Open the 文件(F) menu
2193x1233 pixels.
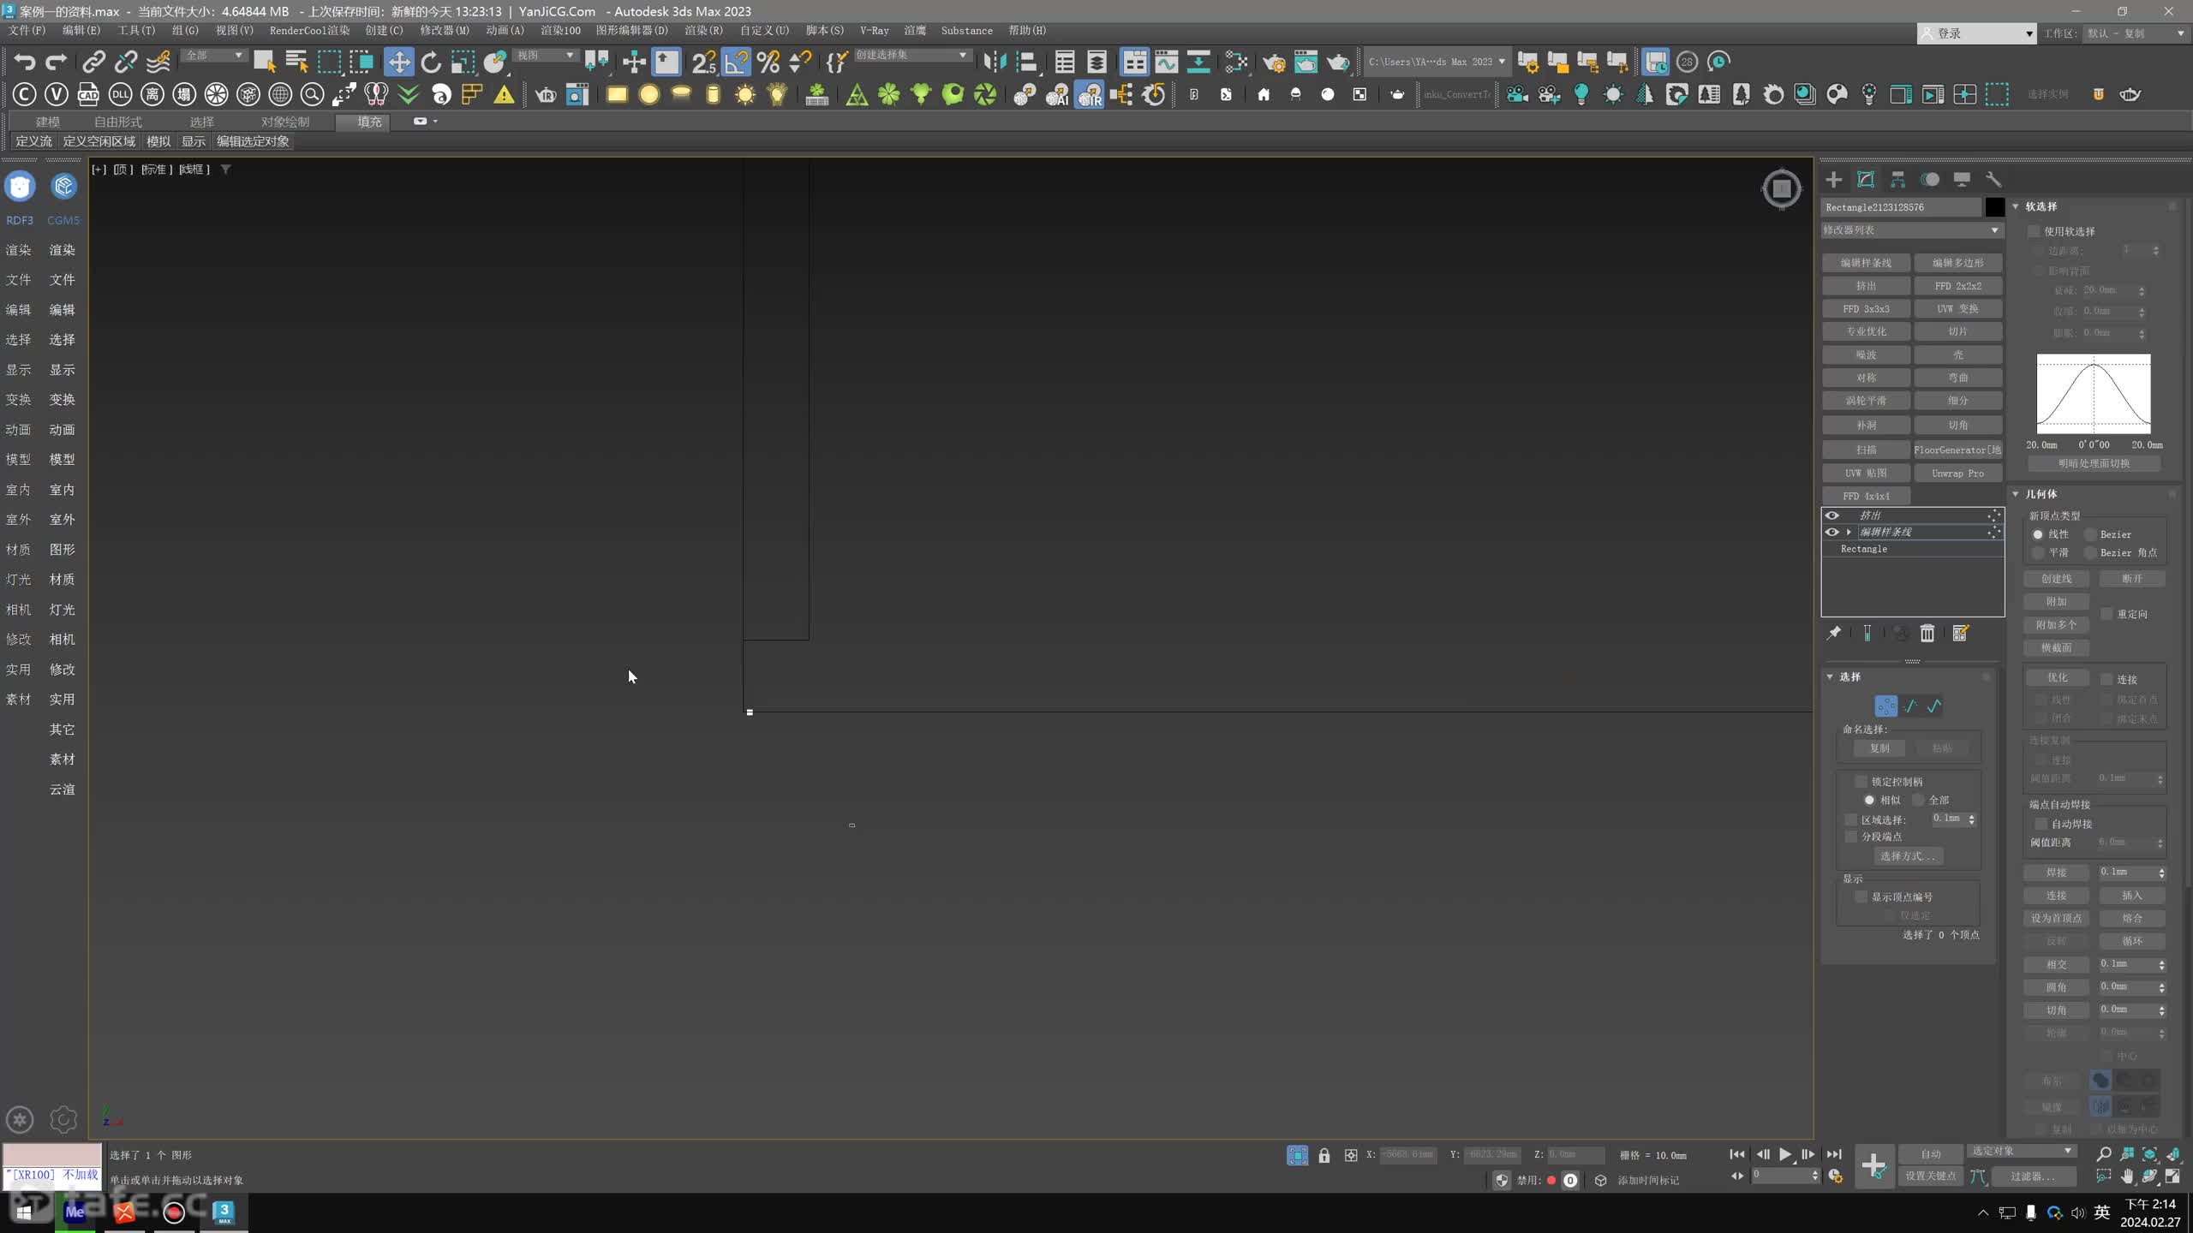27,30
